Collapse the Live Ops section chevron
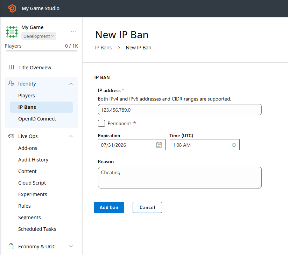Viewport: 288px width, 255px height. [71, 136]
